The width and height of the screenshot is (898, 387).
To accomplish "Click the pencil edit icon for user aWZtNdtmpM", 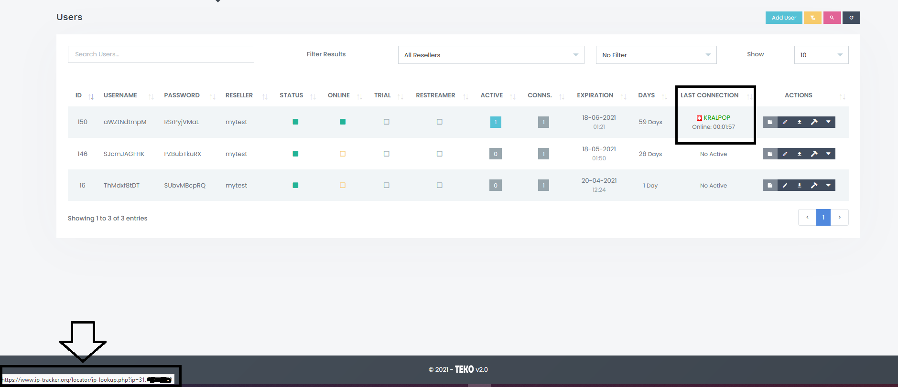I will pyautogui.click(x=785, y=122).
